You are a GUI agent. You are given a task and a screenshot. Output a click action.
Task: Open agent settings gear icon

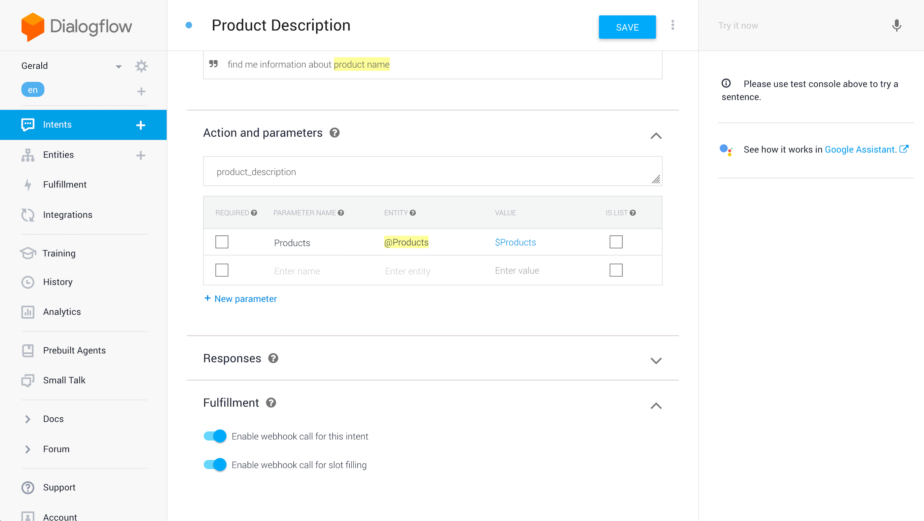(x=141, y=66)
